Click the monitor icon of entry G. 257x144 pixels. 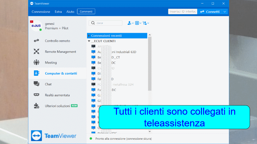click(93, 95)
